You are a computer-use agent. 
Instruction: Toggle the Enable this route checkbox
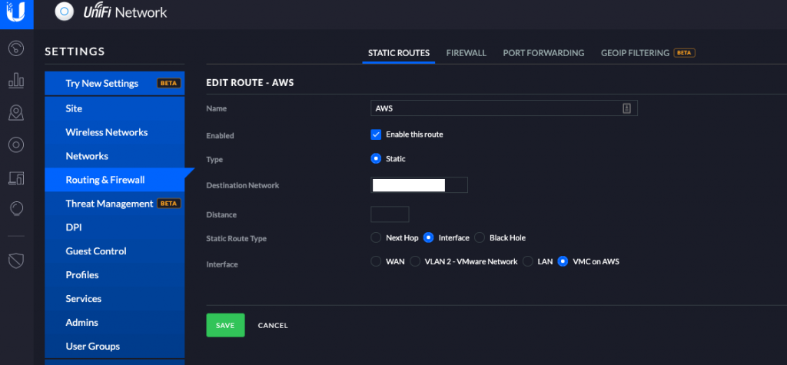pyautogui.click(x=376, y=134)
